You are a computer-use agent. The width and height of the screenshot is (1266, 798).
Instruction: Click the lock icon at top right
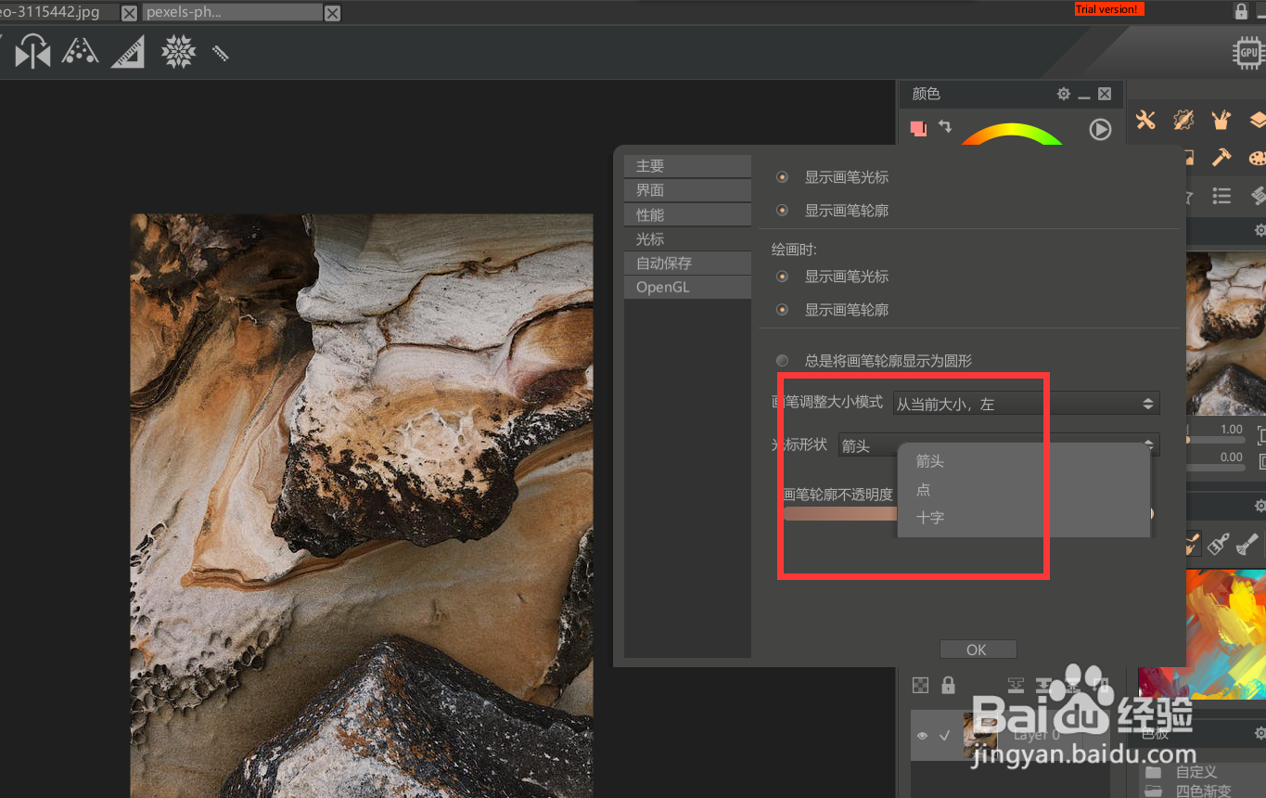[x=1241, y=11]
